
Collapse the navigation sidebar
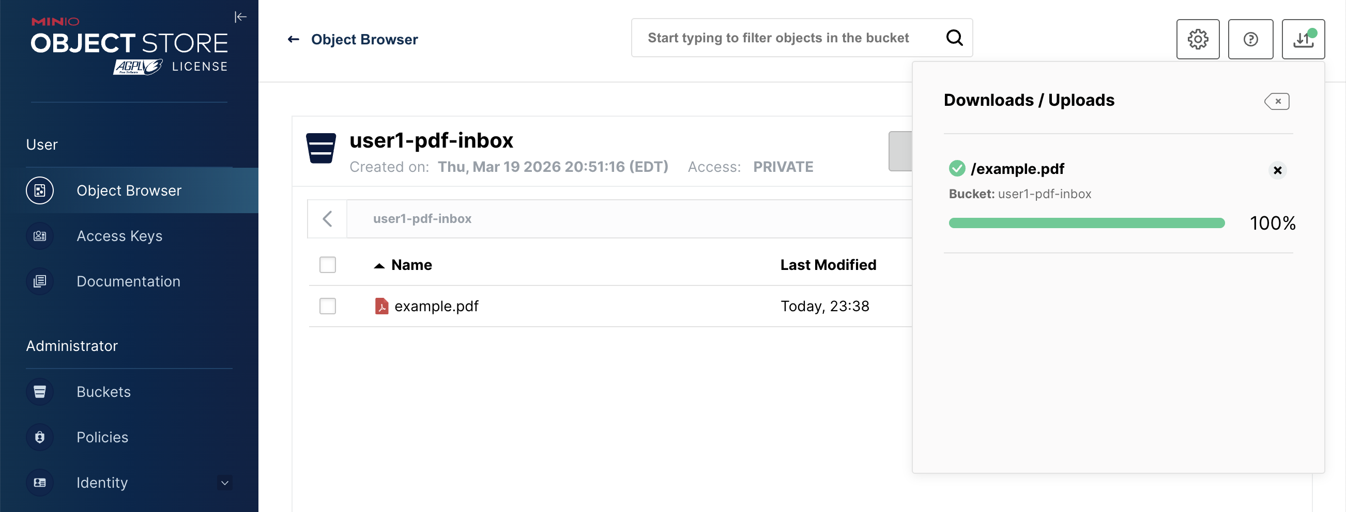[241, 17]
